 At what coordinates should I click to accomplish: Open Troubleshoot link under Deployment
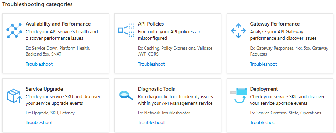click(x=264, y=122)
